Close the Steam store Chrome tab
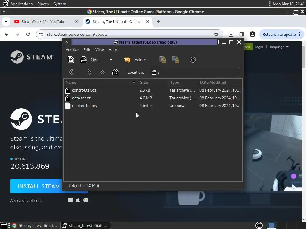The image size is (306, 229). pyautogui.click(x=148, y=21)
